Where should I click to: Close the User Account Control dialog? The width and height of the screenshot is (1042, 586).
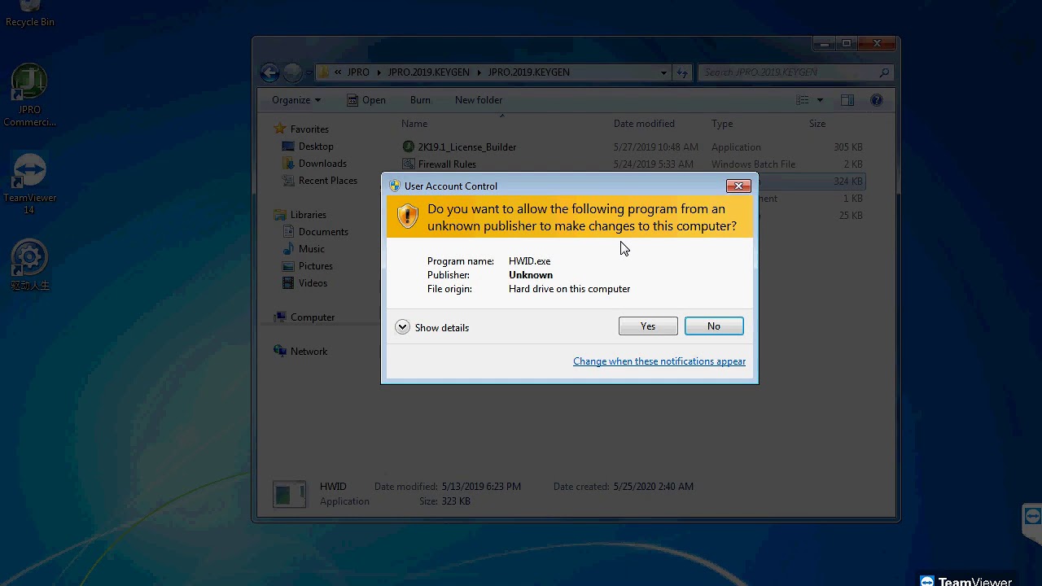click(738, 186)
